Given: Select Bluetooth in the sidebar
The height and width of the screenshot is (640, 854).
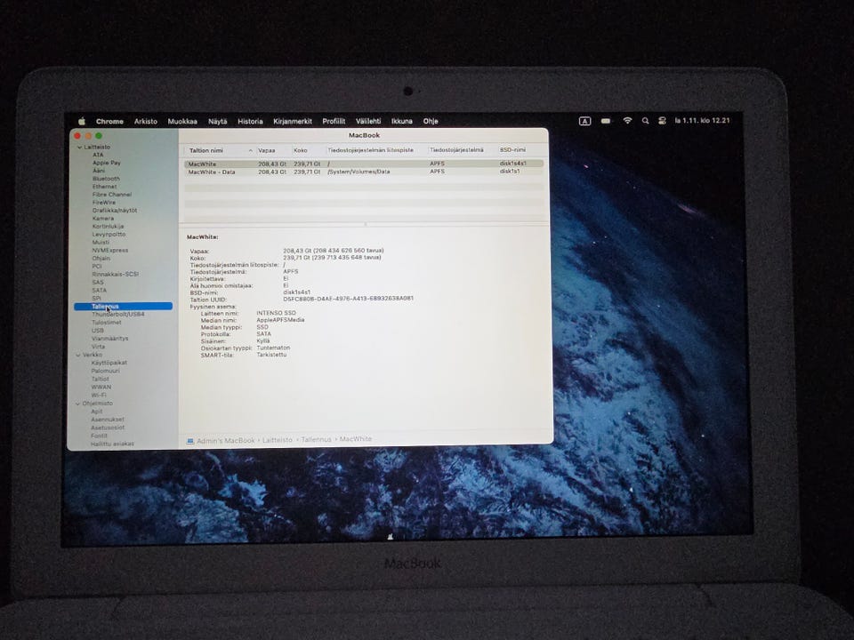Looking at the screenshot, I should 106,179.
